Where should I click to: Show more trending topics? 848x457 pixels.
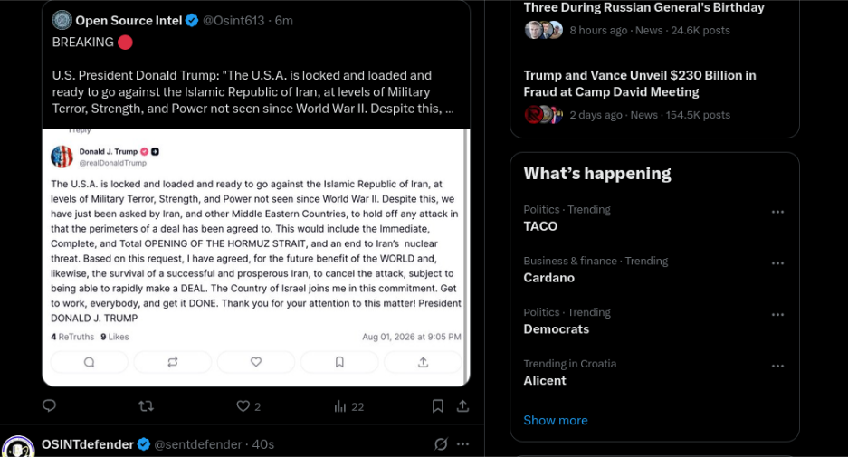point(556,420)
